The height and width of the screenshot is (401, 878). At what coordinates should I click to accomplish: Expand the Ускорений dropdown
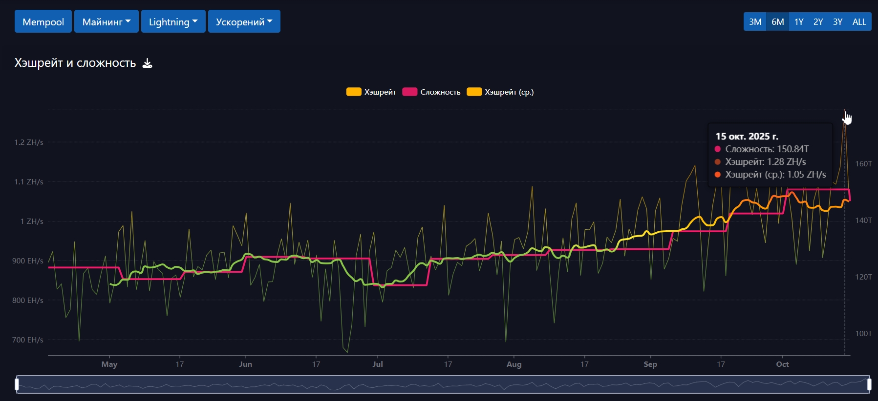pyautogui.click(x=244, y=22)
